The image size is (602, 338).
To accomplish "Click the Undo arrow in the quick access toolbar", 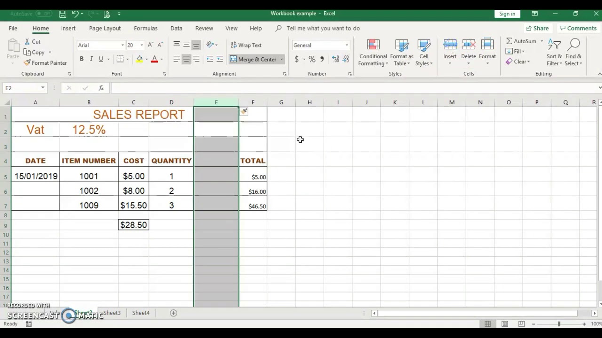I will click(75, 14).
